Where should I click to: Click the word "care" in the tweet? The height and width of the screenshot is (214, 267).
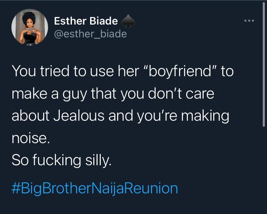200,95
